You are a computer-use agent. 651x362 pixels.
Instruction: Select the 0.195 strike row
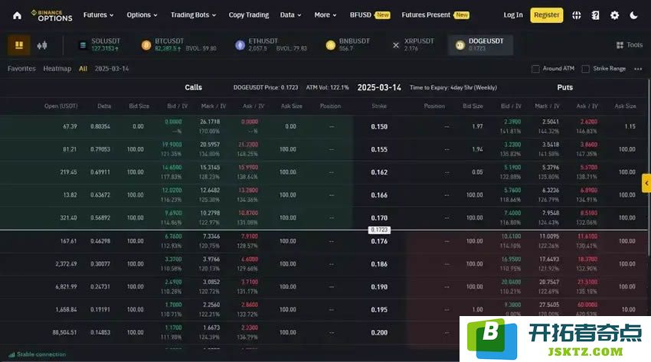(x=324, y=310)
